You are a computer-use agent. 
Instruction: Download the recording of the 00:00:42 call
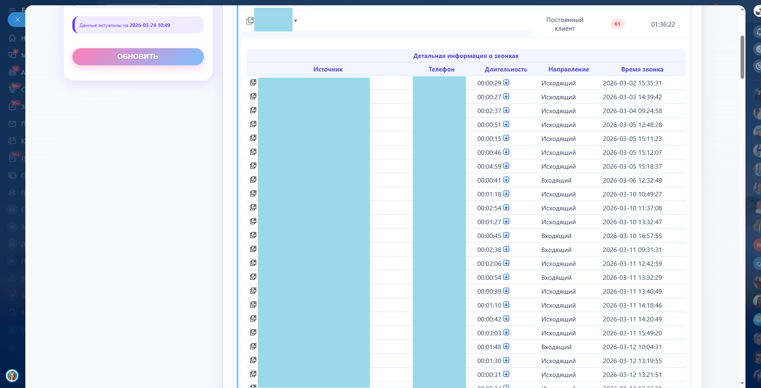point(506,319)
